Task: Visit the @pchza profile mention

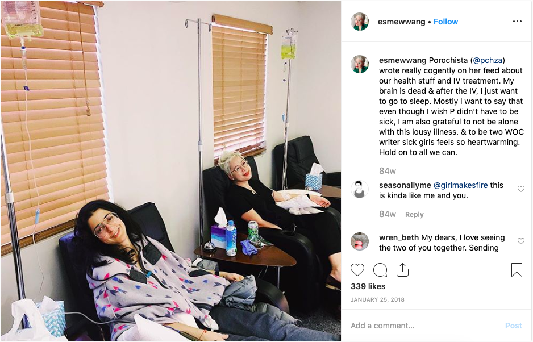Action: [x=488, y=61]
